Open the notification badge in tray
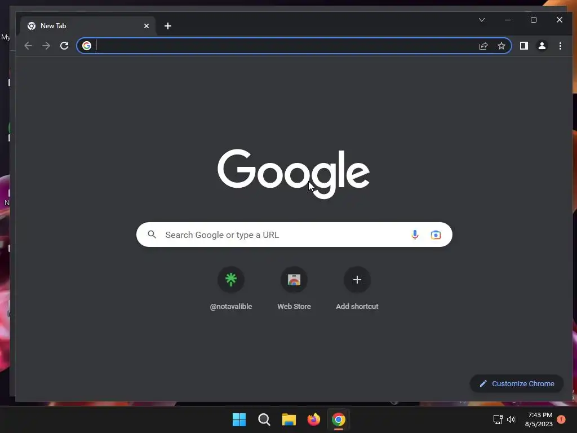 point(561,419)
